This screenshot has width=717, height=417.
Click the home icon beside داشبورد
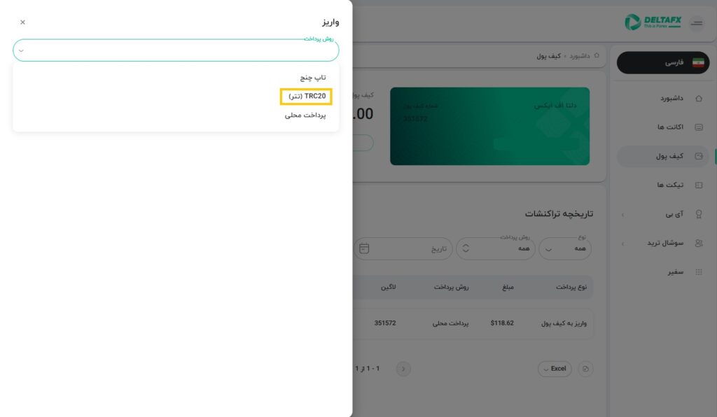[699, 98]
